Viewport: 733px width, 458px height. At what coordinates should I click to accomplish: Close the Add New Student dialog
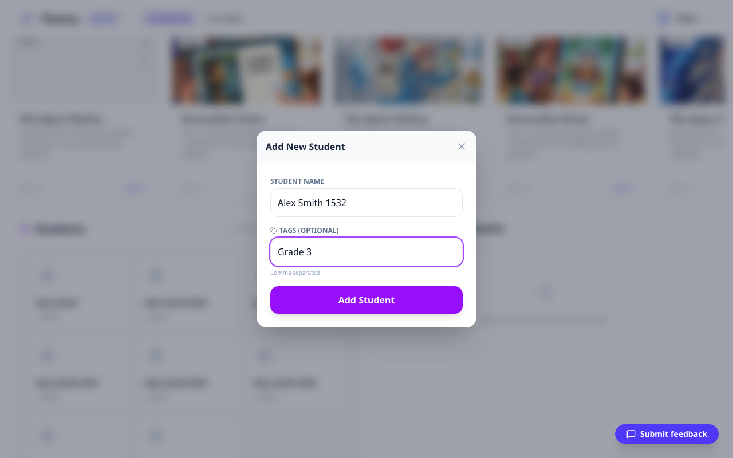[462, 147]
